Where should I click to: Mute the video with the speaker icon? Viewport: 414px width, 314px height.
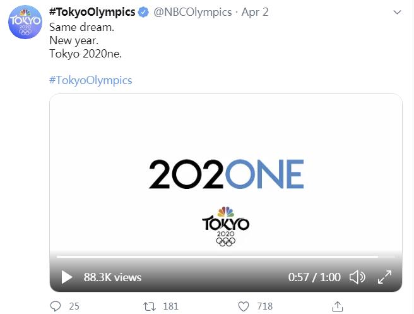[357, 277]
